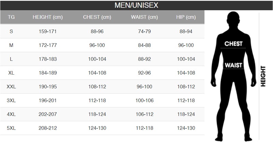Click the HIP (cm) column header

tap(186, 17)
